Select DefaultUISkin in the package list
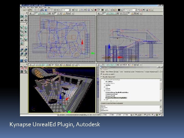The height and width of the screenshot is (138, 184). [x=105, y=110]
